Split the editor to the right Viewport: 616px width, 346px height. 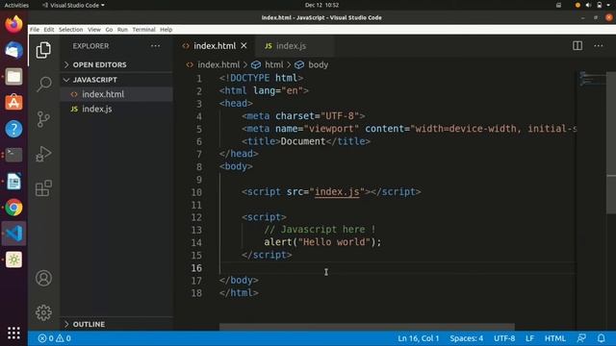[577, 46]
